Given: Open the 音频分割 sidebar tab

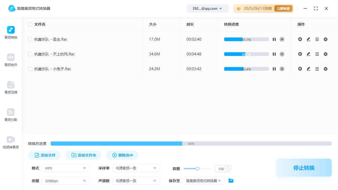Looking at the screenshot, I should tap(11, 115).
